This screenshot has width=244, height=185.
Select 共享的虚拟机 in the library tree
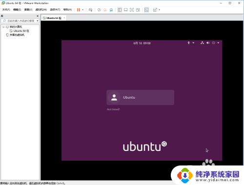[17, 35]
